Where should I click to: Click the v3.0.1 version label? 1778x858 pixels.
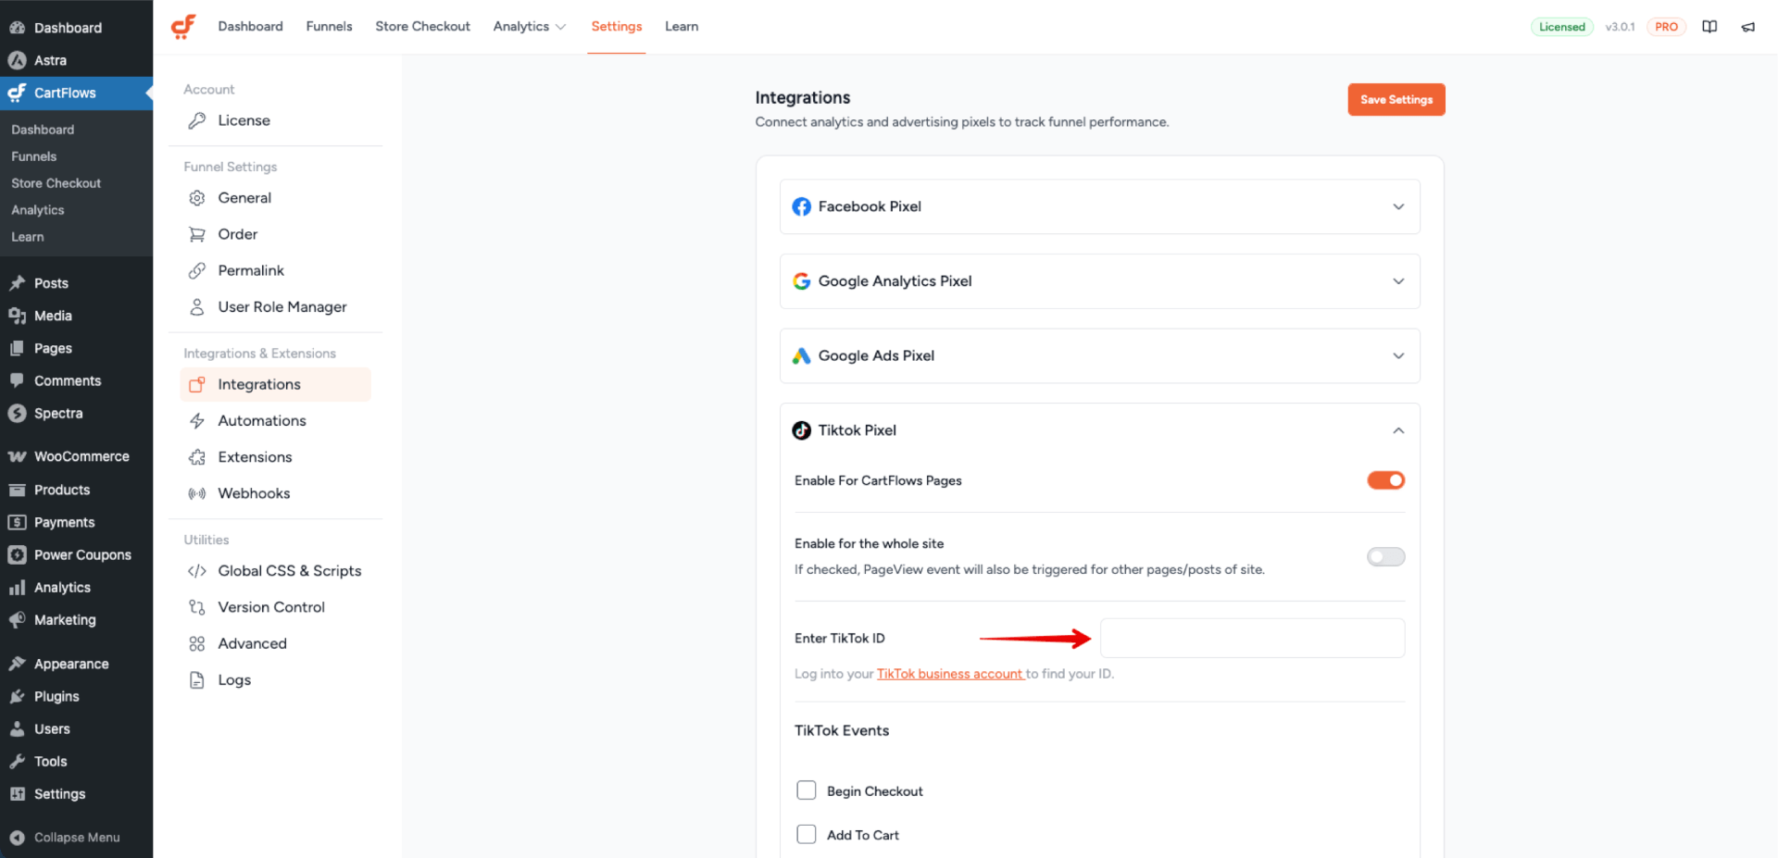pyautogui.click(x=1620, y=27)
